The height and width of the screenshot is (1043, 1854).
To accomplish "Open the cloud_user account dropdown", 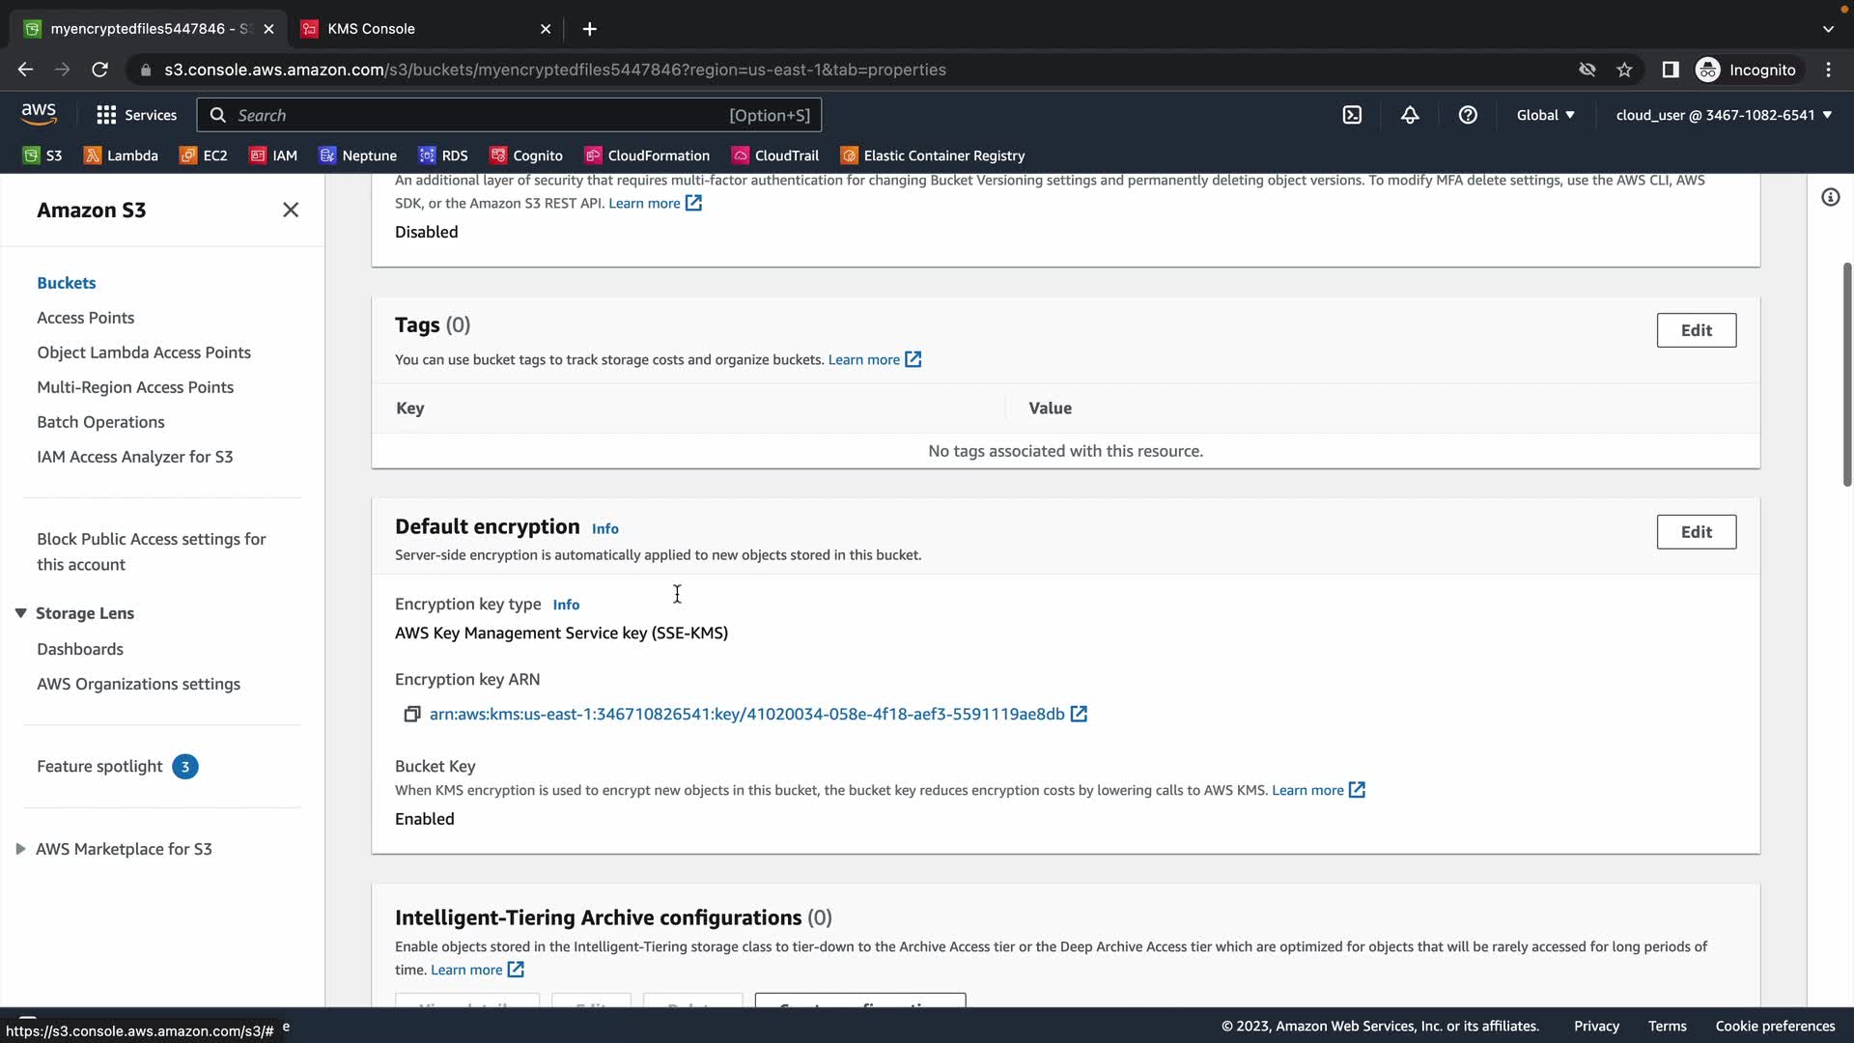I will (x=1724, y=115).
